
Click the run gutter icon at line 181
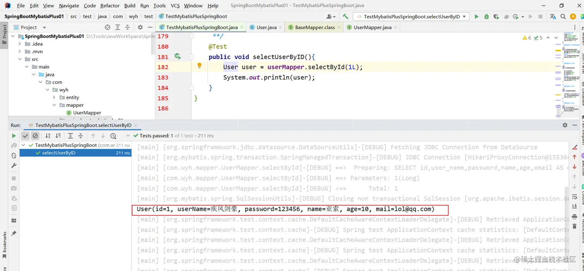coord(178,56)
